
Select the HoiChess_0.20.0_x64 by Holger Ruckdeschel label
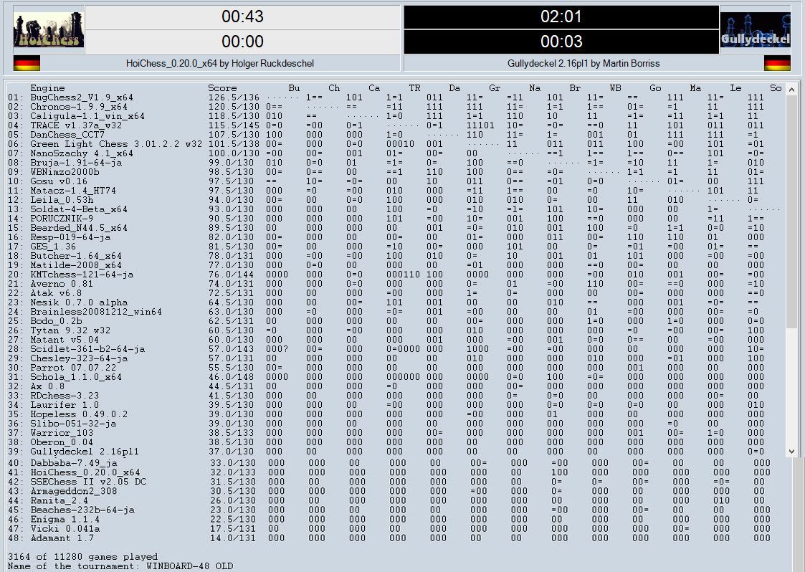(x=220, y=64)
